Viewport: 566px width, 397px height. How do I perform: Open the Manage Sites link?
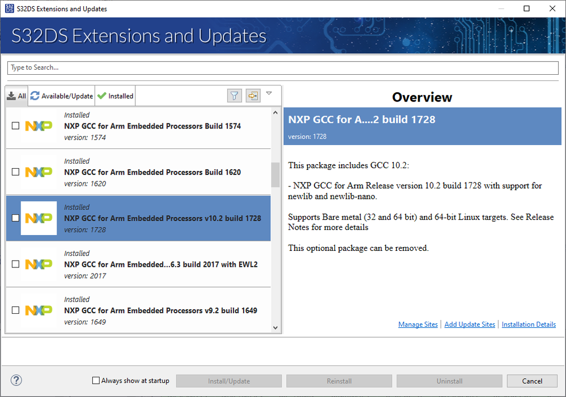click(418, 325)
